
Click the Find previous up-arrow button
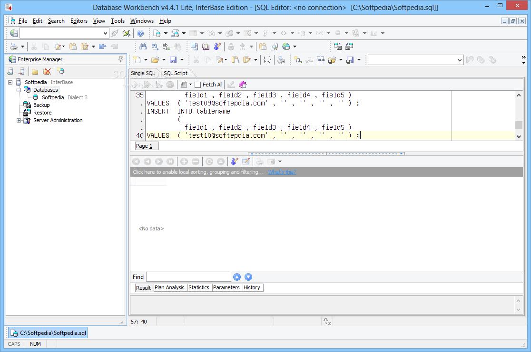pos(237,277)
